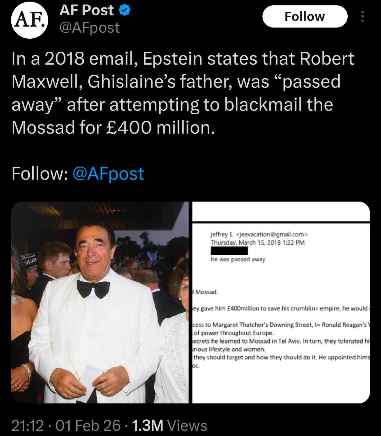381x436 pixels.
Task: Click the black redaction bar in the email
Action: (229, 251)
